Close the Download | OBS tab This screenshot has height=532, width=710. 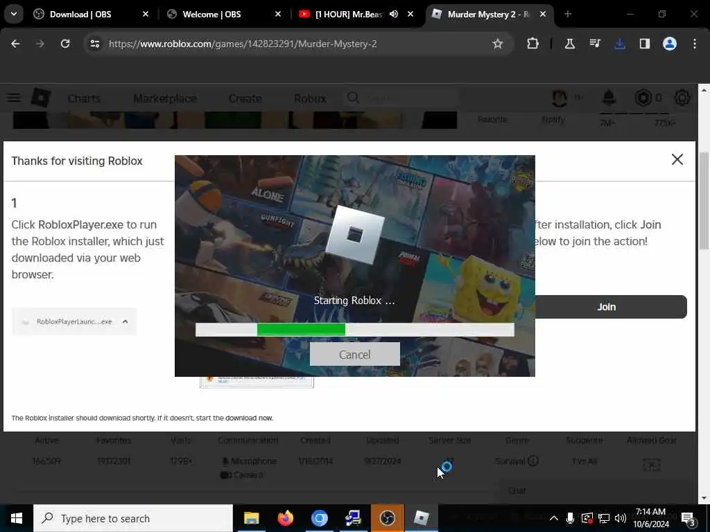[x=146, y=14]
